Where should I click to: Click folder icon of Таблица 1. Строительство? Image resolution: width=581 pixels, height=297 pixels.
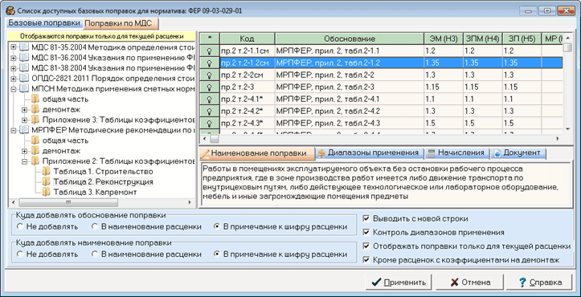pos(46,172)
